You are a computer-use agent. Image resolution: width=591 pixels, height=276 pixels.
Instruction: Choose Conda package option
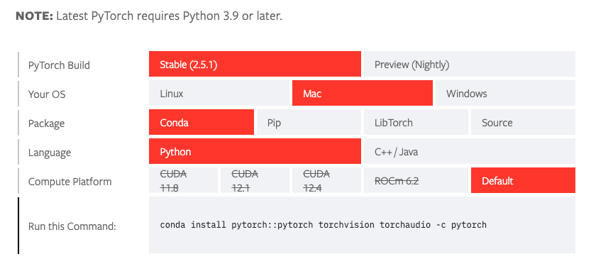pyautogui.click(x=201, y=122)
